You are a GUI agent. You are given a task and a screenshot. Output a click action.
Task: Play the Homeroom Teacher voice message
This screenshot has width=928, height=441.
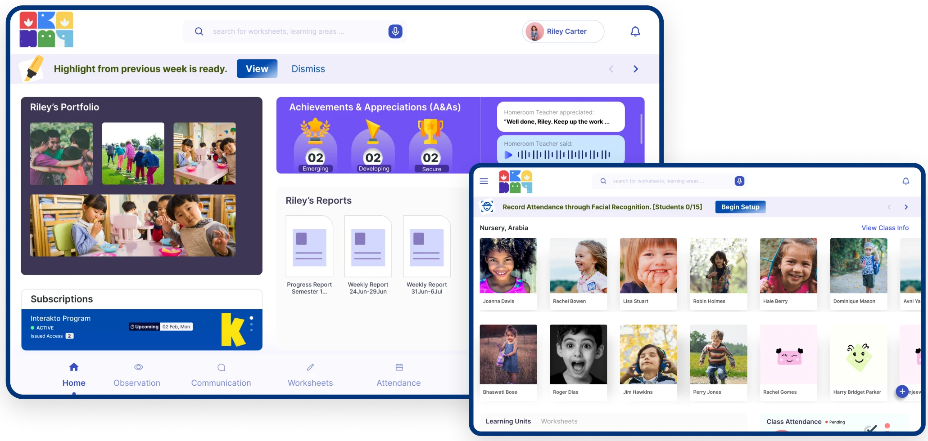(x=508, y=155)
